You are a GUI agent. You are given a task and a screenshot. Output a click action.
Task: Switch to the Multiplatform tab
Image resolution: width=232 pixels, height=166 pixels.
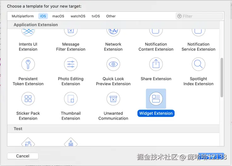click(23, 16)
